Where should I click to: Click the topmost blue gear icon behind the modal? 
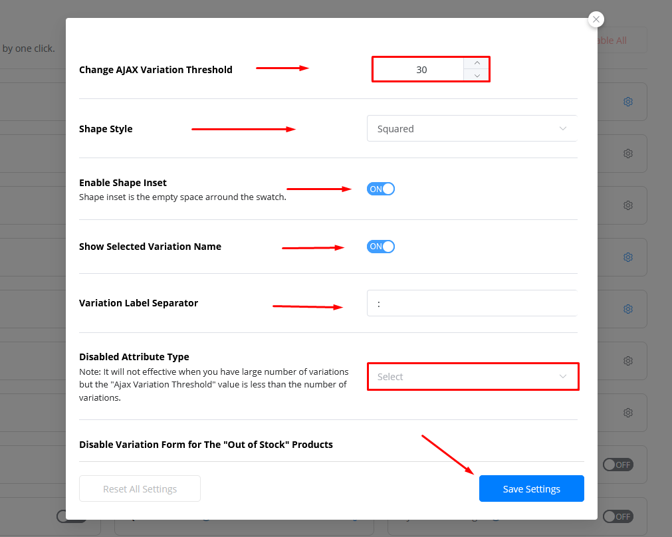(x=627, y=102)
